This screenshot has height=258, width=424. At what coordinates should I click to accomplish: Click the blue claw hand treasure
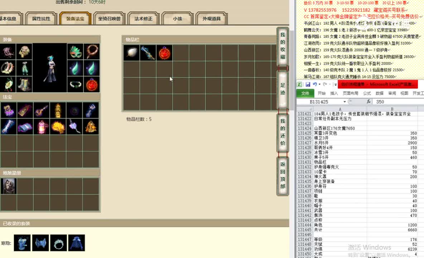point(91,110)
